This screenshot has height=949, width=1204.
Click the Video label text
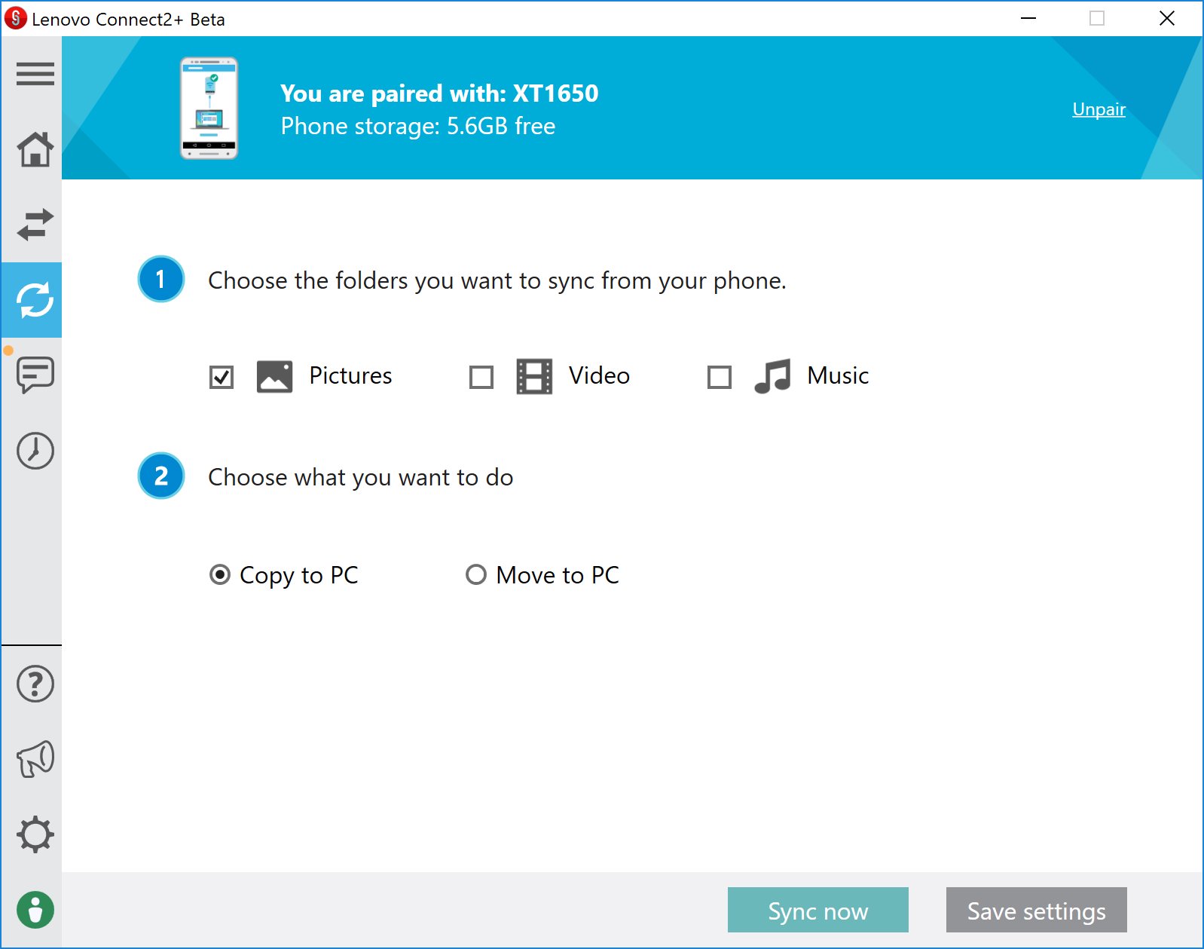point(599,375)
